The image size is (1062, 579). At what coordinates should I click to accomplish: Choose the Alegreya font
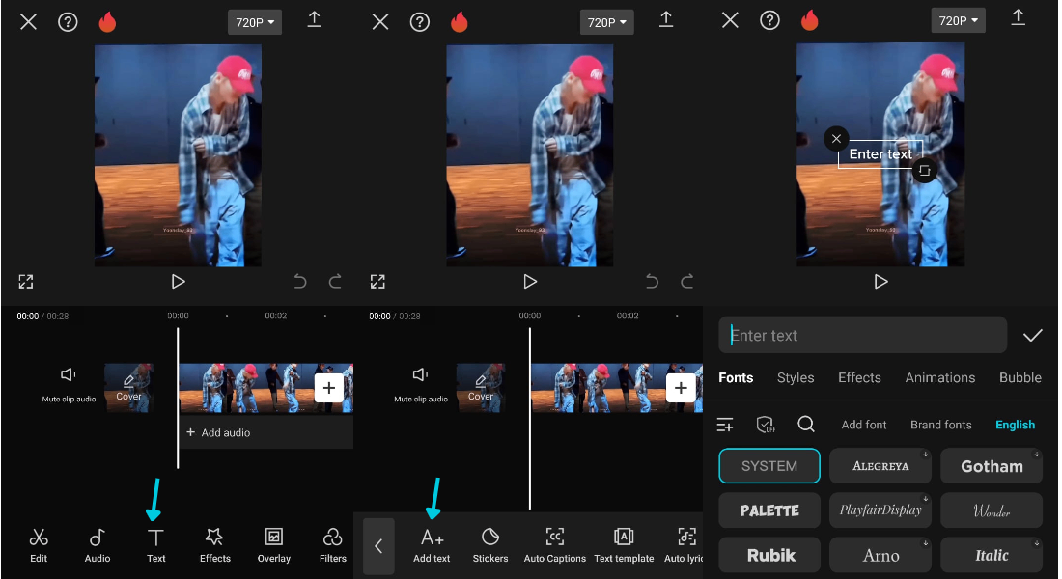(x=880, y=466)
